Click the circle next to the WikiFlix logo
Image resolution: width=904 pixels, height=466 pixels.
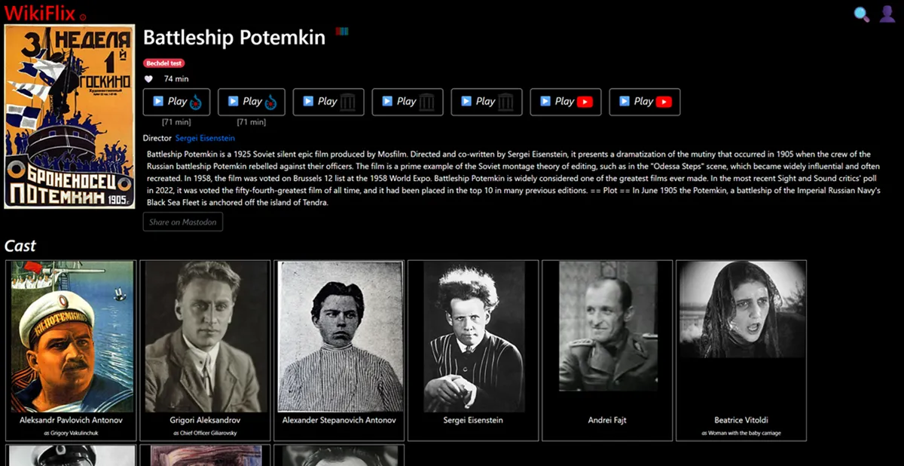tap(83, 17)
